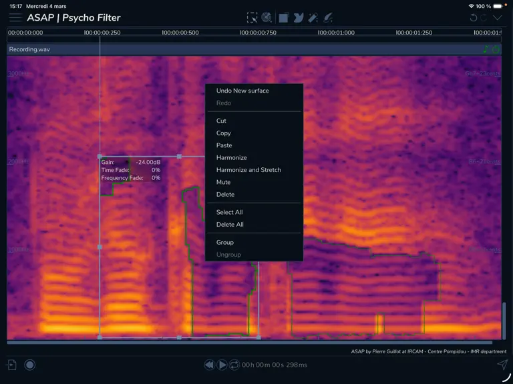Click the 00:00:01:250 ruler label
This screenshot has height=384, width=513.
click(414, 33)
